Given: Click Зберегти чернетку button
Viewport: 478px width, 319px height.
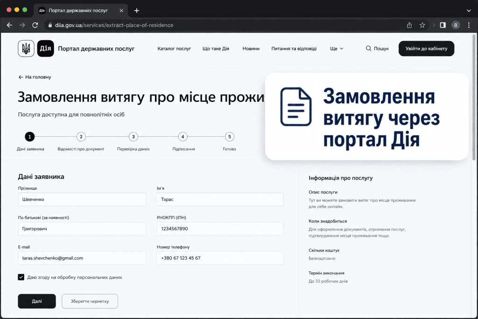Looking at the screenshot, I should [90, 301].
